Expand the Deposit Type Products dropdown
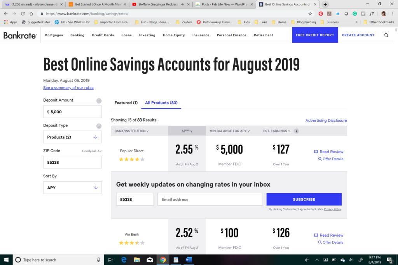Screen dimensions: 398x265 pyautogui.click(x=72, y=137)
